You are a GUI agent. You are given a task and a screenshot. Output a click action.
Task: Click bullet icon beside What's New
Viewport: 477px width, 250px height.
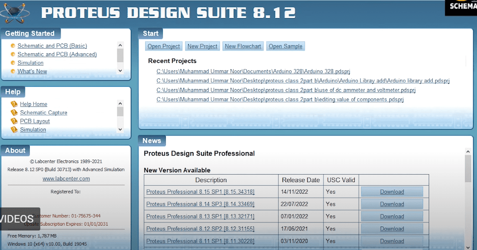point(13,71)
